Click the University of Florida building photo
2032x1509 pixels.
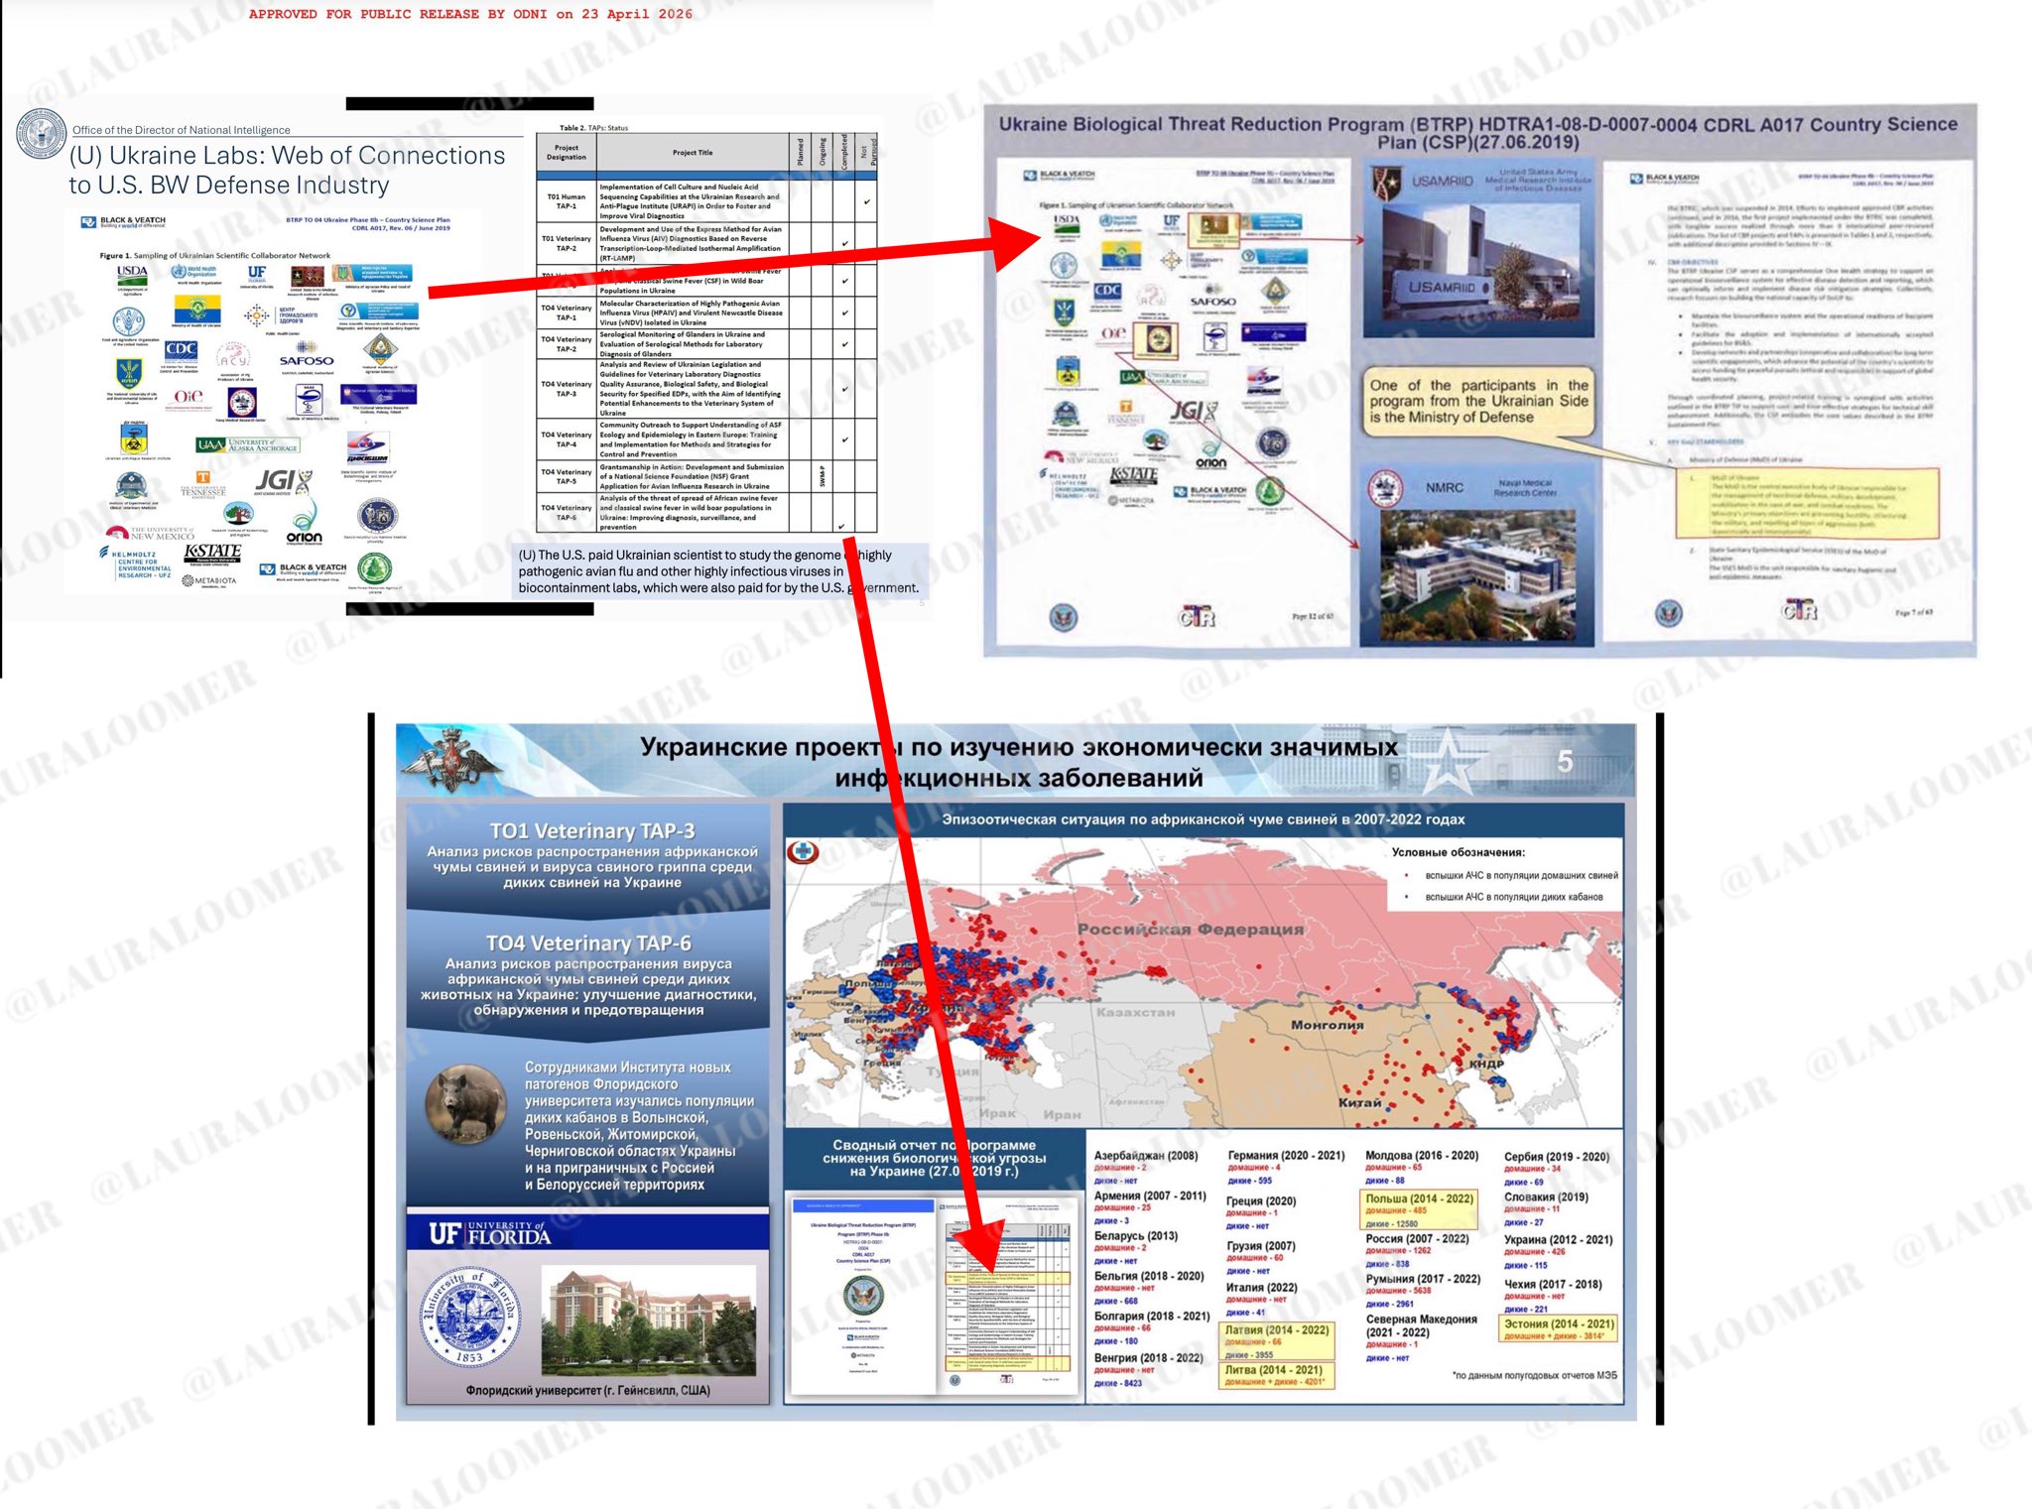[x=648, y=1320]
